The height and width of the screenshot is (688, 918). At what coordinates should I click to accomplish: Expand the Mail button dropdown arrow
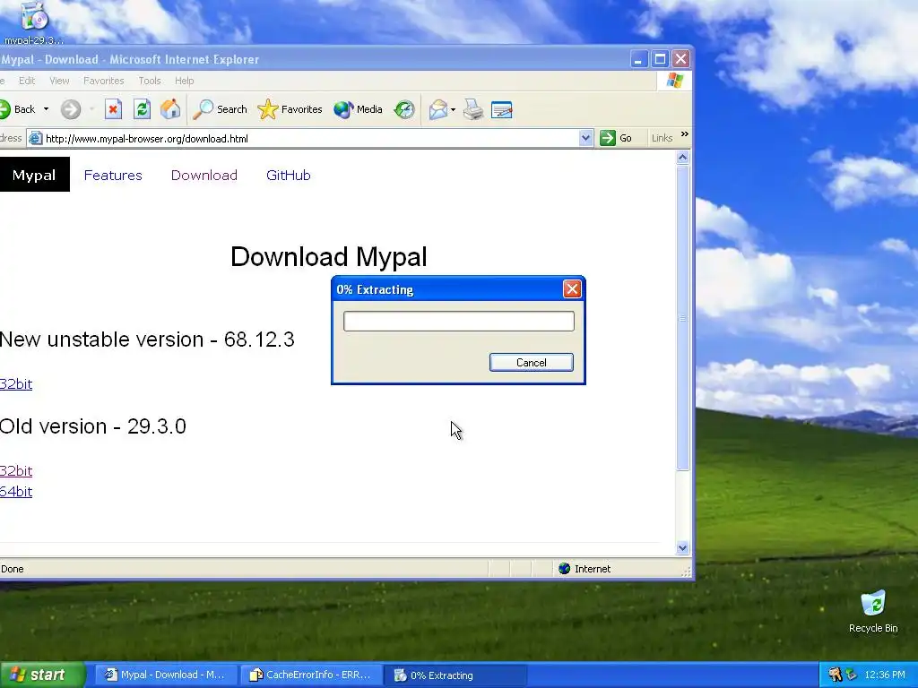pos(453,110)
